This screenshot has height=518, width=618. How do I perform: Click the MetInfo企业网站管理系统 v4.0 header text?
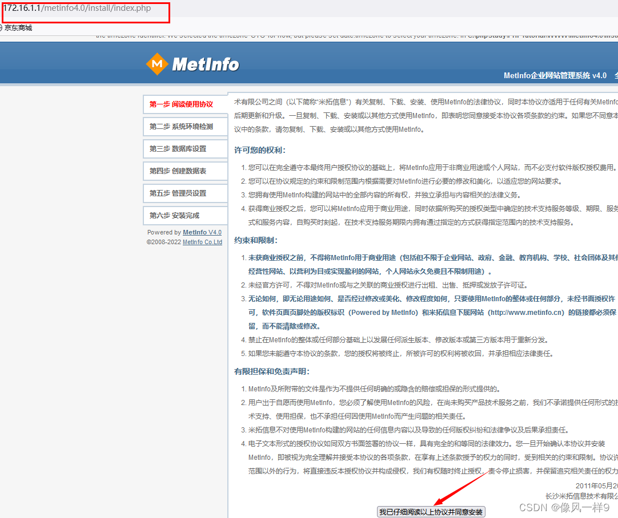click(x=555, y=75)
